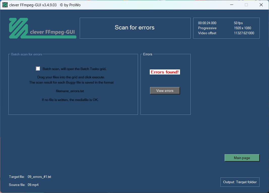
Task: Click the Errors group title
Action: 147,54
